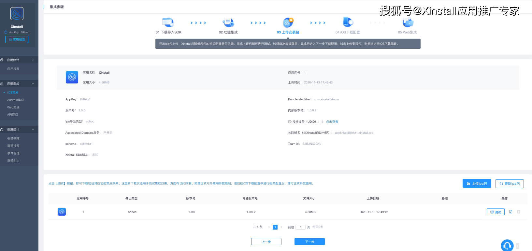Click the 文件大小 column header
This screenshot has width=532, height=251.
click(x=309, y=198)
